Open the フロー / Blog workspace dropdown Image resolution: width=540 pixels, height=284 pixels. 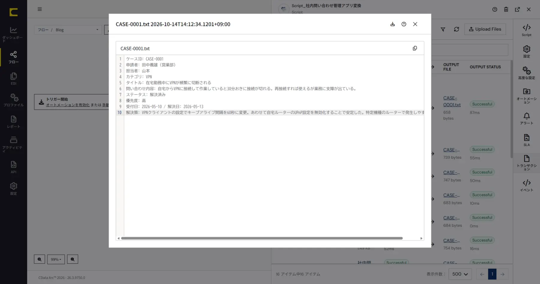pyautogui.click(x=68, y=30)
